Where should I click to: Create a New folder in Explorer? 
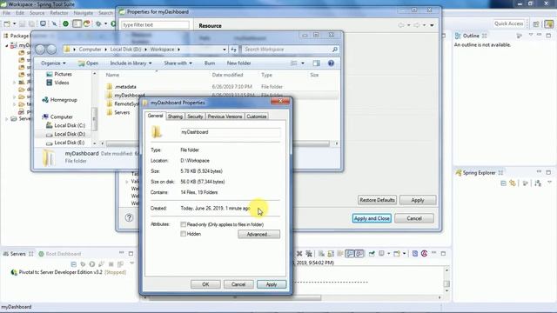pos(238,63)
